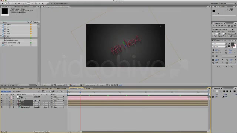This screenshot has width=237, height=133.
Task: Toggle loop option in Time Controls
Action: 232,26
